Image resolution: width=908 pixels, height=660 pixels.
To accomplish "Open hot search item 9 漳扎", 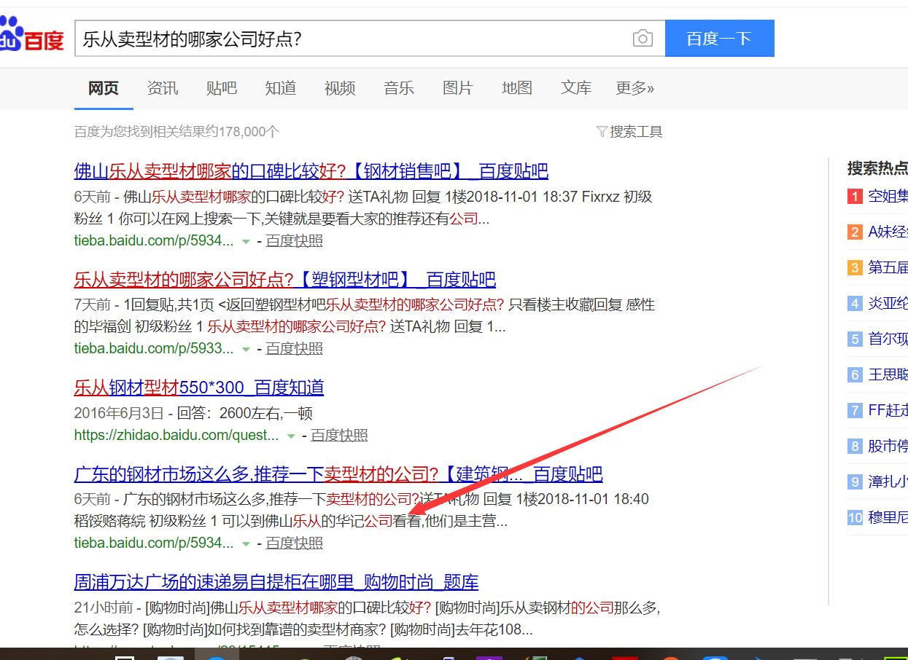I will tap(888, 482).
